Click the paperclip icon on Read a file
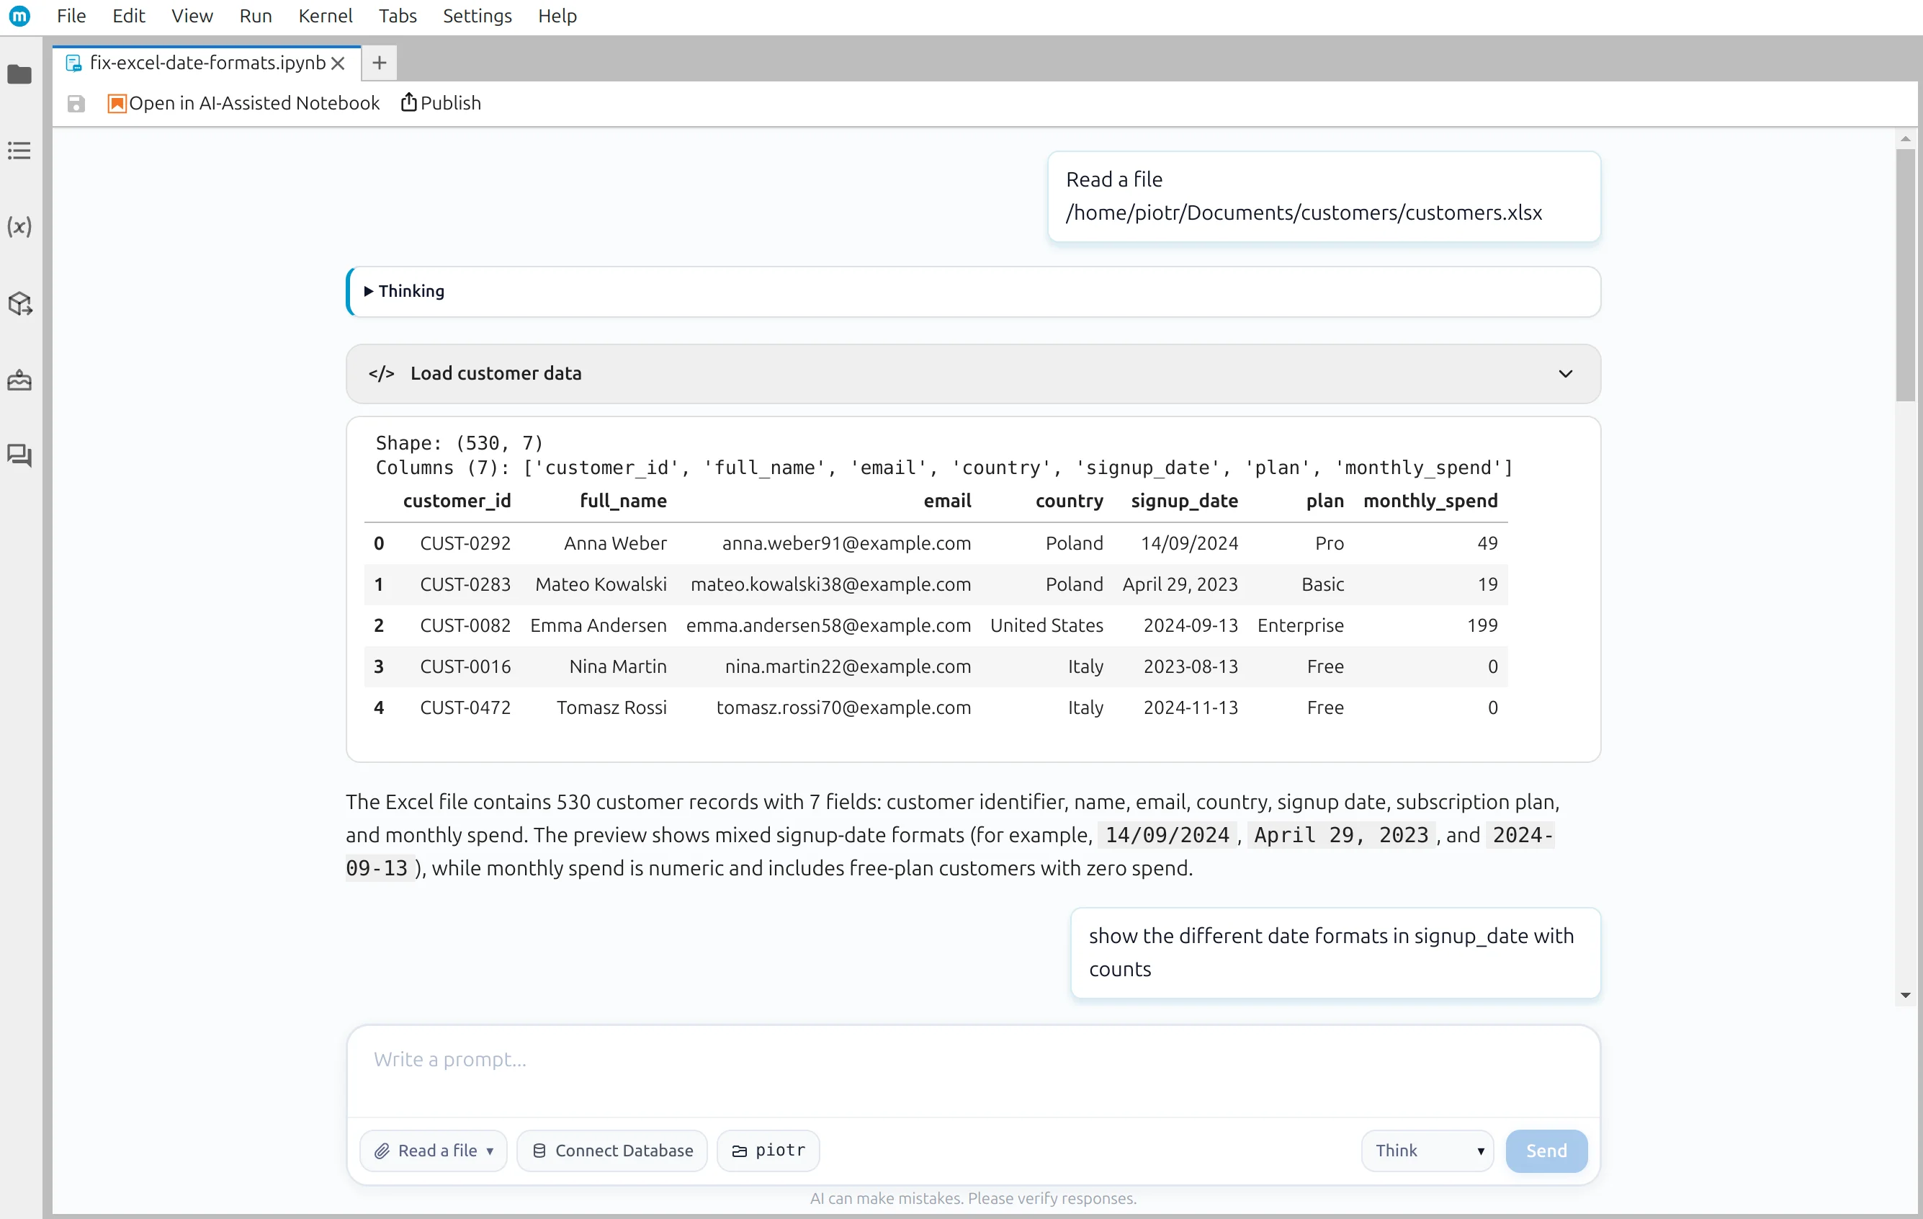 point(382,1151)
